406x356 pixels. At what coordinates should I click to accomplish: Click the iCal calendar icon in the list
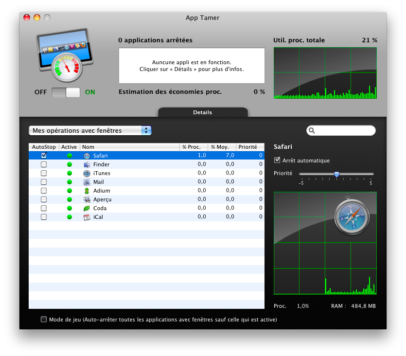(x=87, y=217)
